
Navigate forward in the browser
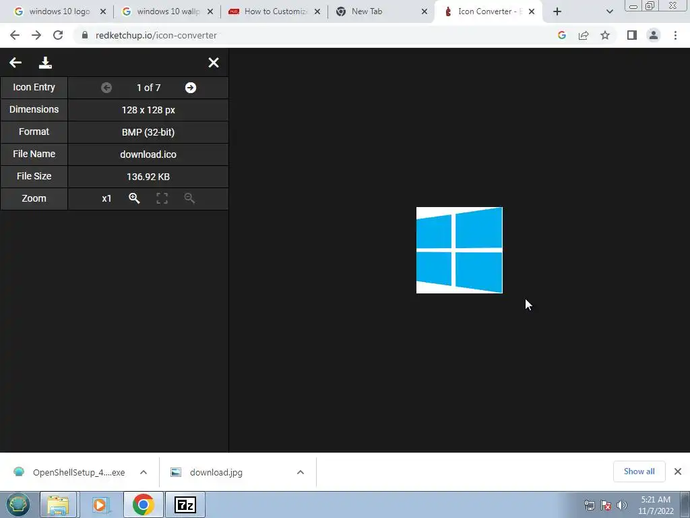[x=36, y=35]
